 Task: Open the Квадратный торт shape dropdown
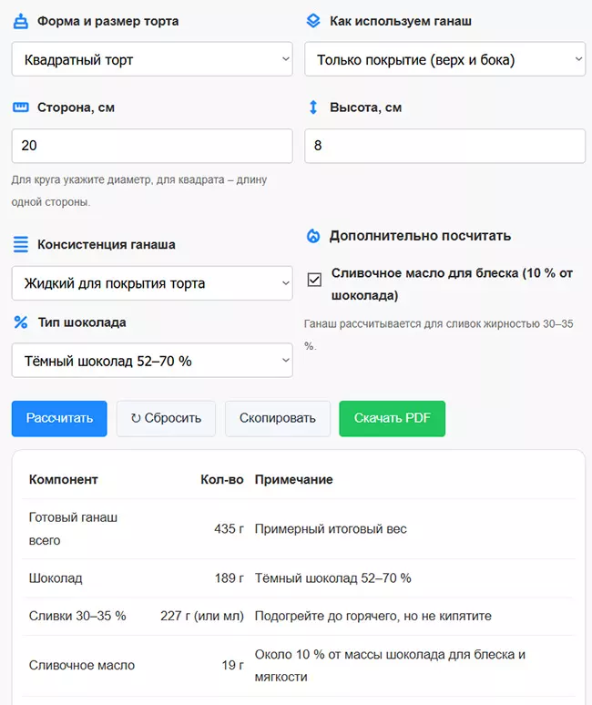point(152,60)
